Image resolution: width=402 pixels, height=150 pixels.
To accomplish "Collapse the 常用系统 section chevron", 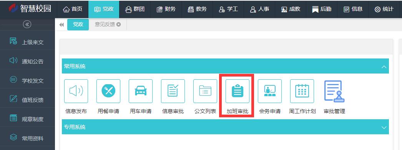I will coord(384,67).
